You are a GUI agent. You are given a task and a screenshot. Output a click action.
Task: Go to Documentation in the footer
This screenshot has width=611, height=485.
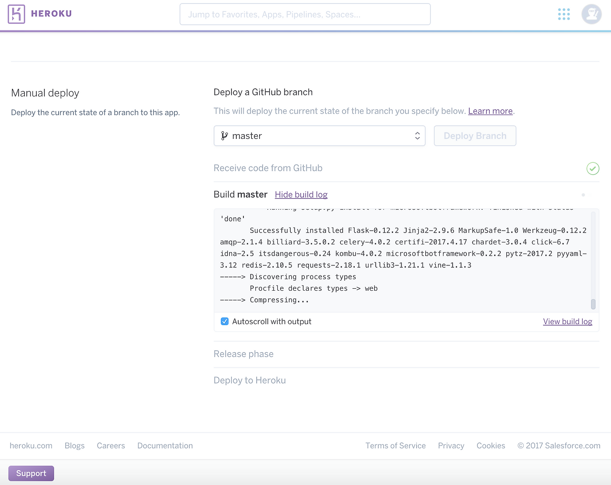pyautogui.click(x=165, y=446)
